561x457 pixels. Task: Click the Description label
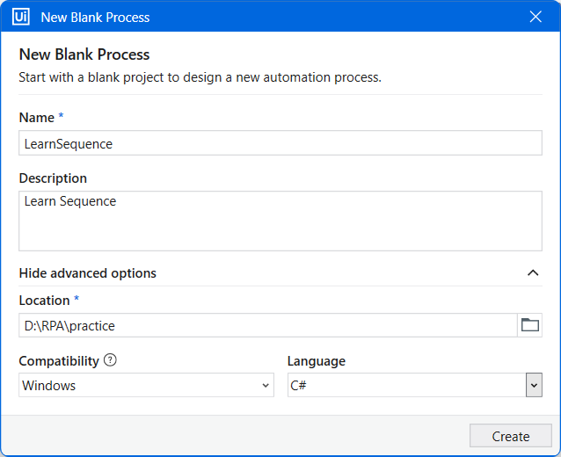[x=53, y=178]
